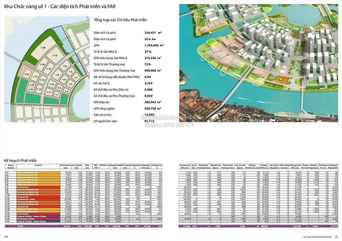The image size is (342, 241).
Task: Select parcel 1-12 on the site map
Action: 55,55
